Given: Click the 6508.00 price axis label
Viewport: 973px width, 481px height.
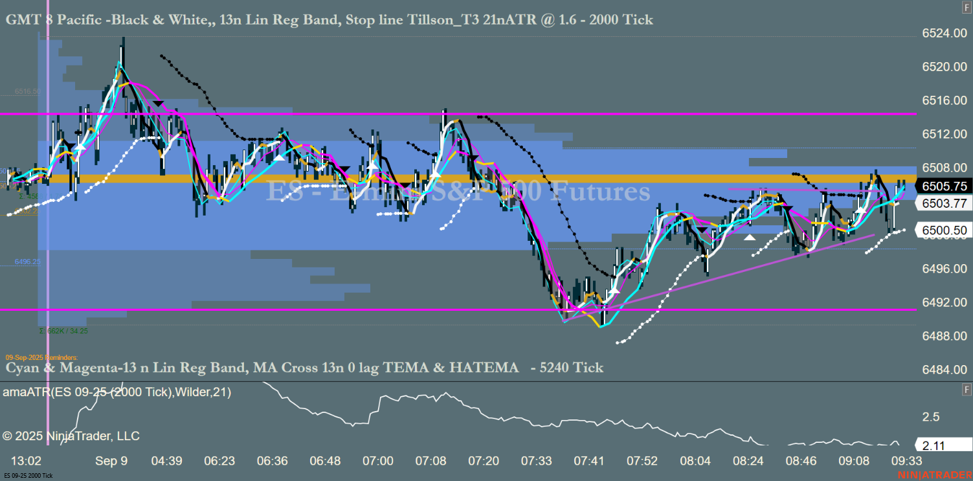Looking at the screenshot, I should click(945, 168).
